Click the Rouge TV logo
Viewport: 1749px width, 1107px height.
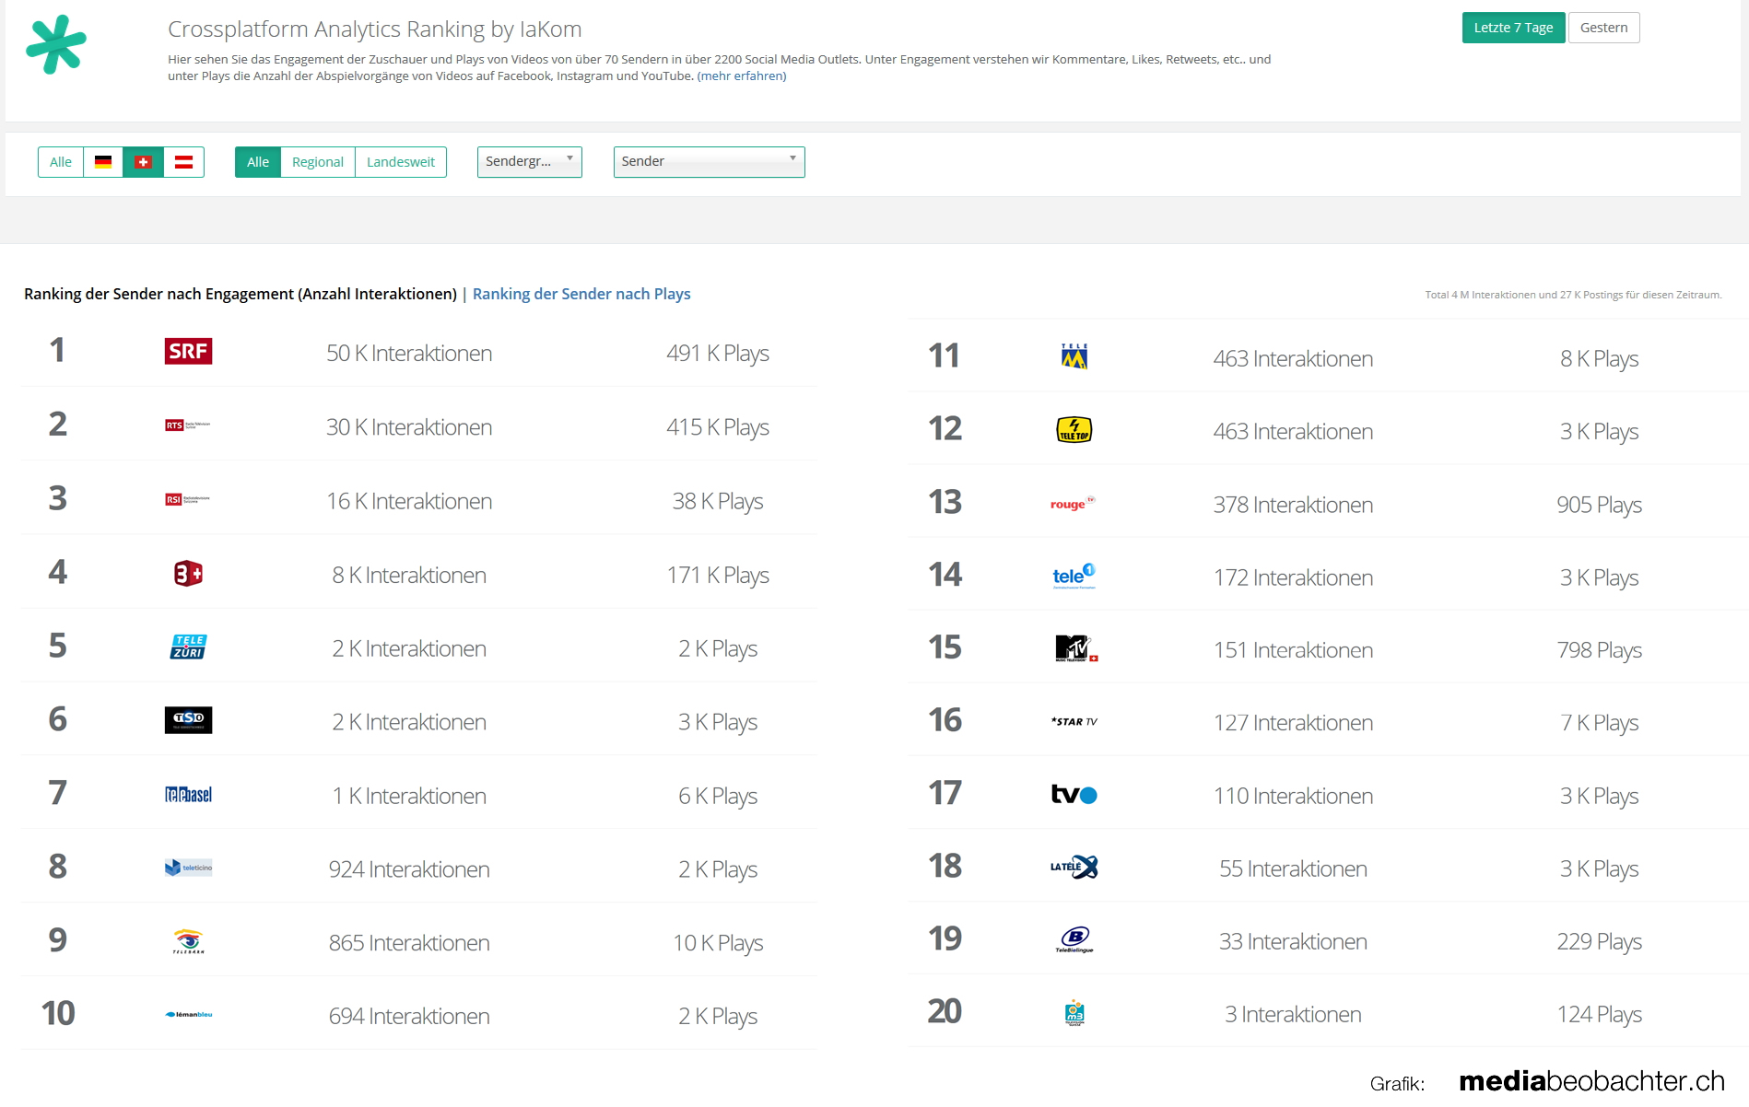[1072, 504]
